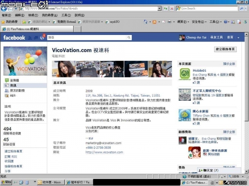The height and width of the screenshot is (186, 249).
Task: Go to 首頁 in Facebook header
Action: pos(230,38)
